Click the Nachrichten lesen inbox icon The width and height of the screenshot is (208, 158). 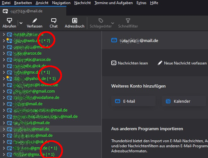[x=114, y=63]
